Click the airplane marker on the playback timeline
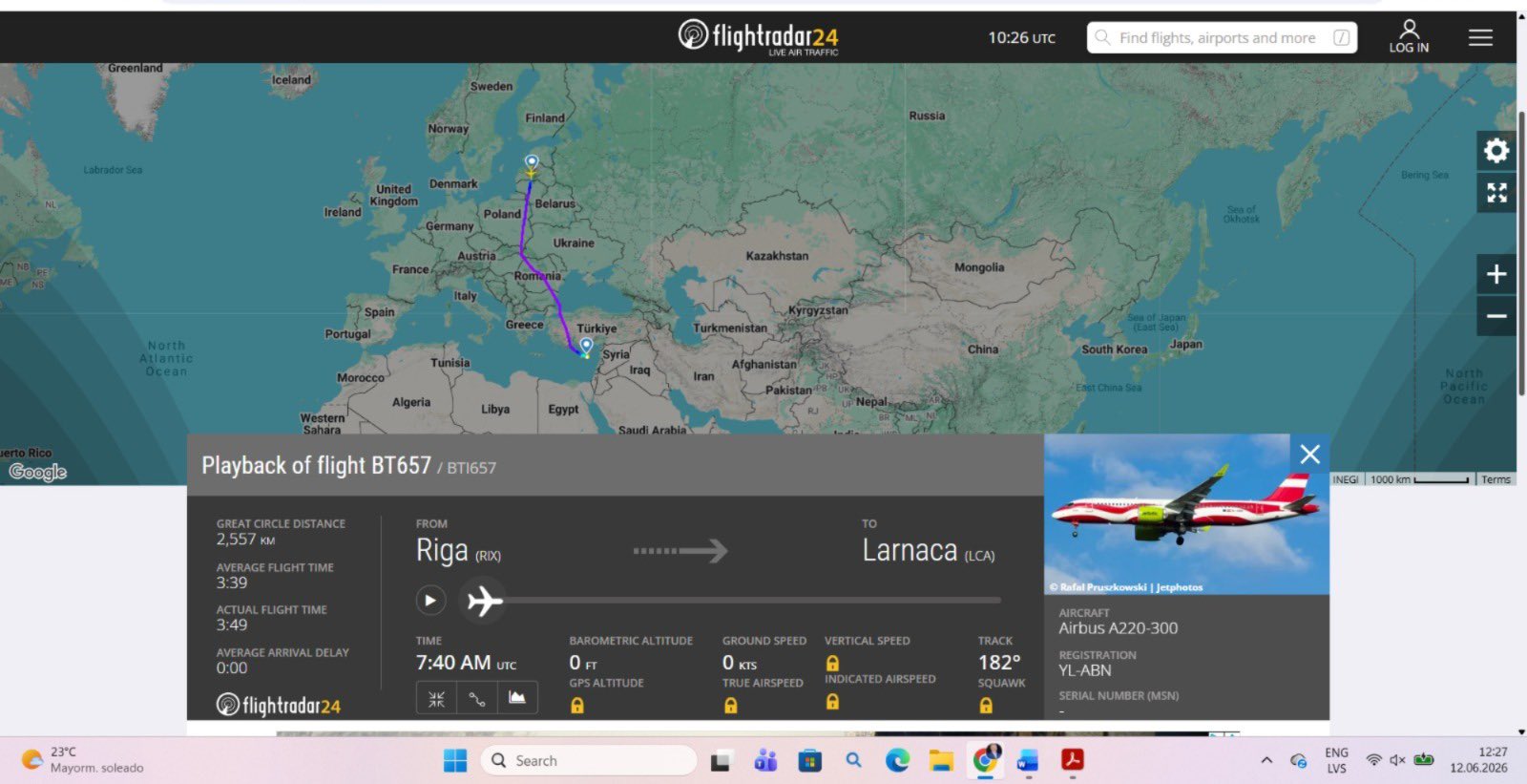The width and height of the screenshot is (1527, 784). click(x=484, y=601)
